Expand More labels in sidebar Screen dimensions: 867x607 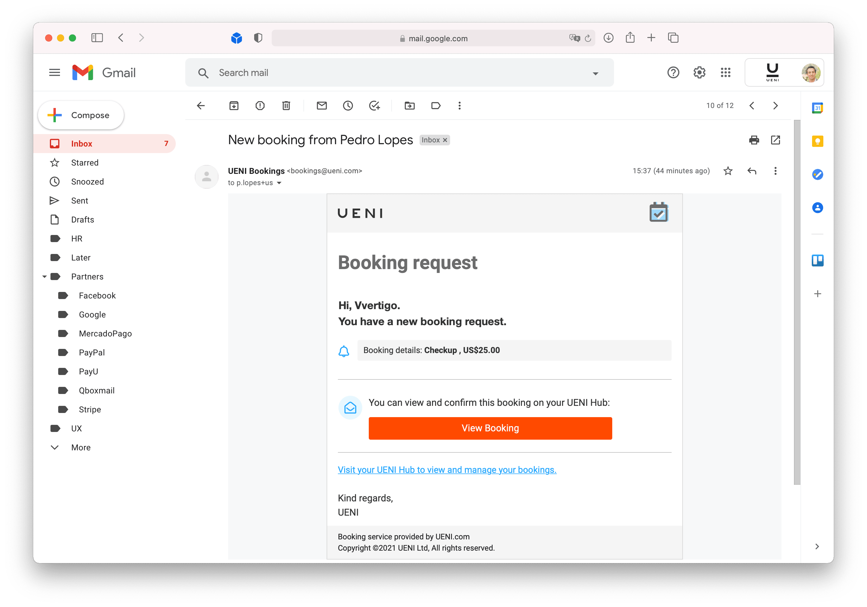pos(81,447)
